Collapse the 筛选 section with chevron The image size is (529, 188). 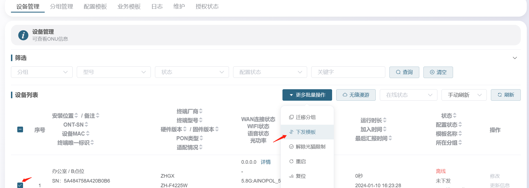(x=515, y=58)
